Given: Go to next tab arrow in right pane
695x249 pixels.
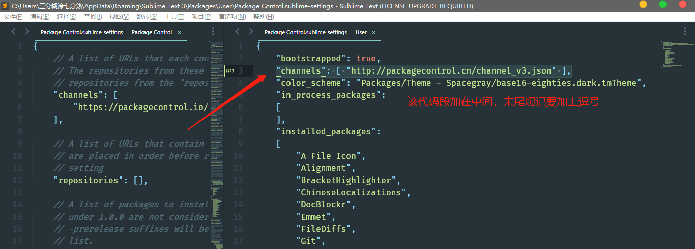Looking at the screenshot, I should click(x=251, y=32).
